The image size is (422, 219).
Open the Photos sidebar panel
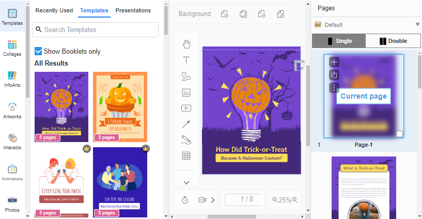pyautogui.click(x=12, y=205)
